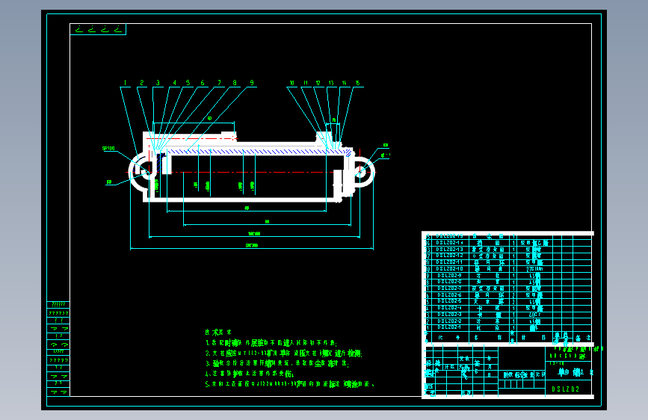Image resolution: width=648 pixels, height=420 pixels.
Task: Click part balloon number 7
Action: click(220, 83)
